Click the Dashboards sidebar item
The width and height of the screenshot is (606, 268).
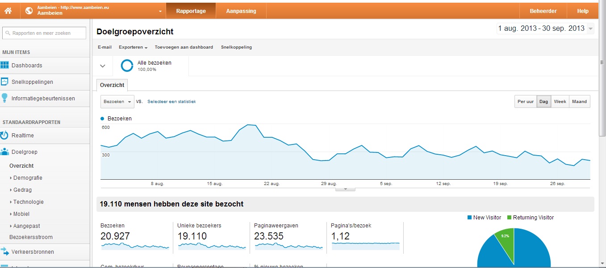(45, 65)
